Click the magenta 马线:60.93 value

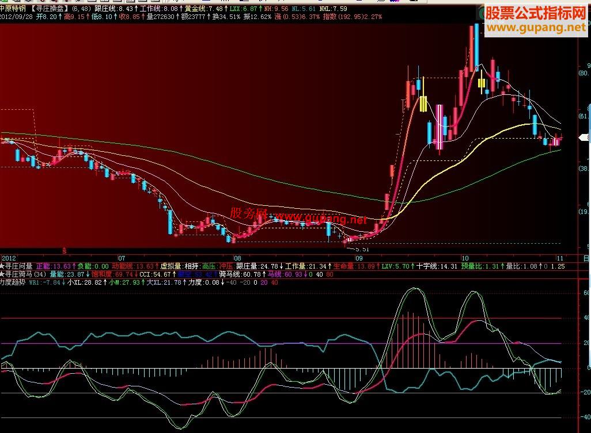tap(288, 274)
